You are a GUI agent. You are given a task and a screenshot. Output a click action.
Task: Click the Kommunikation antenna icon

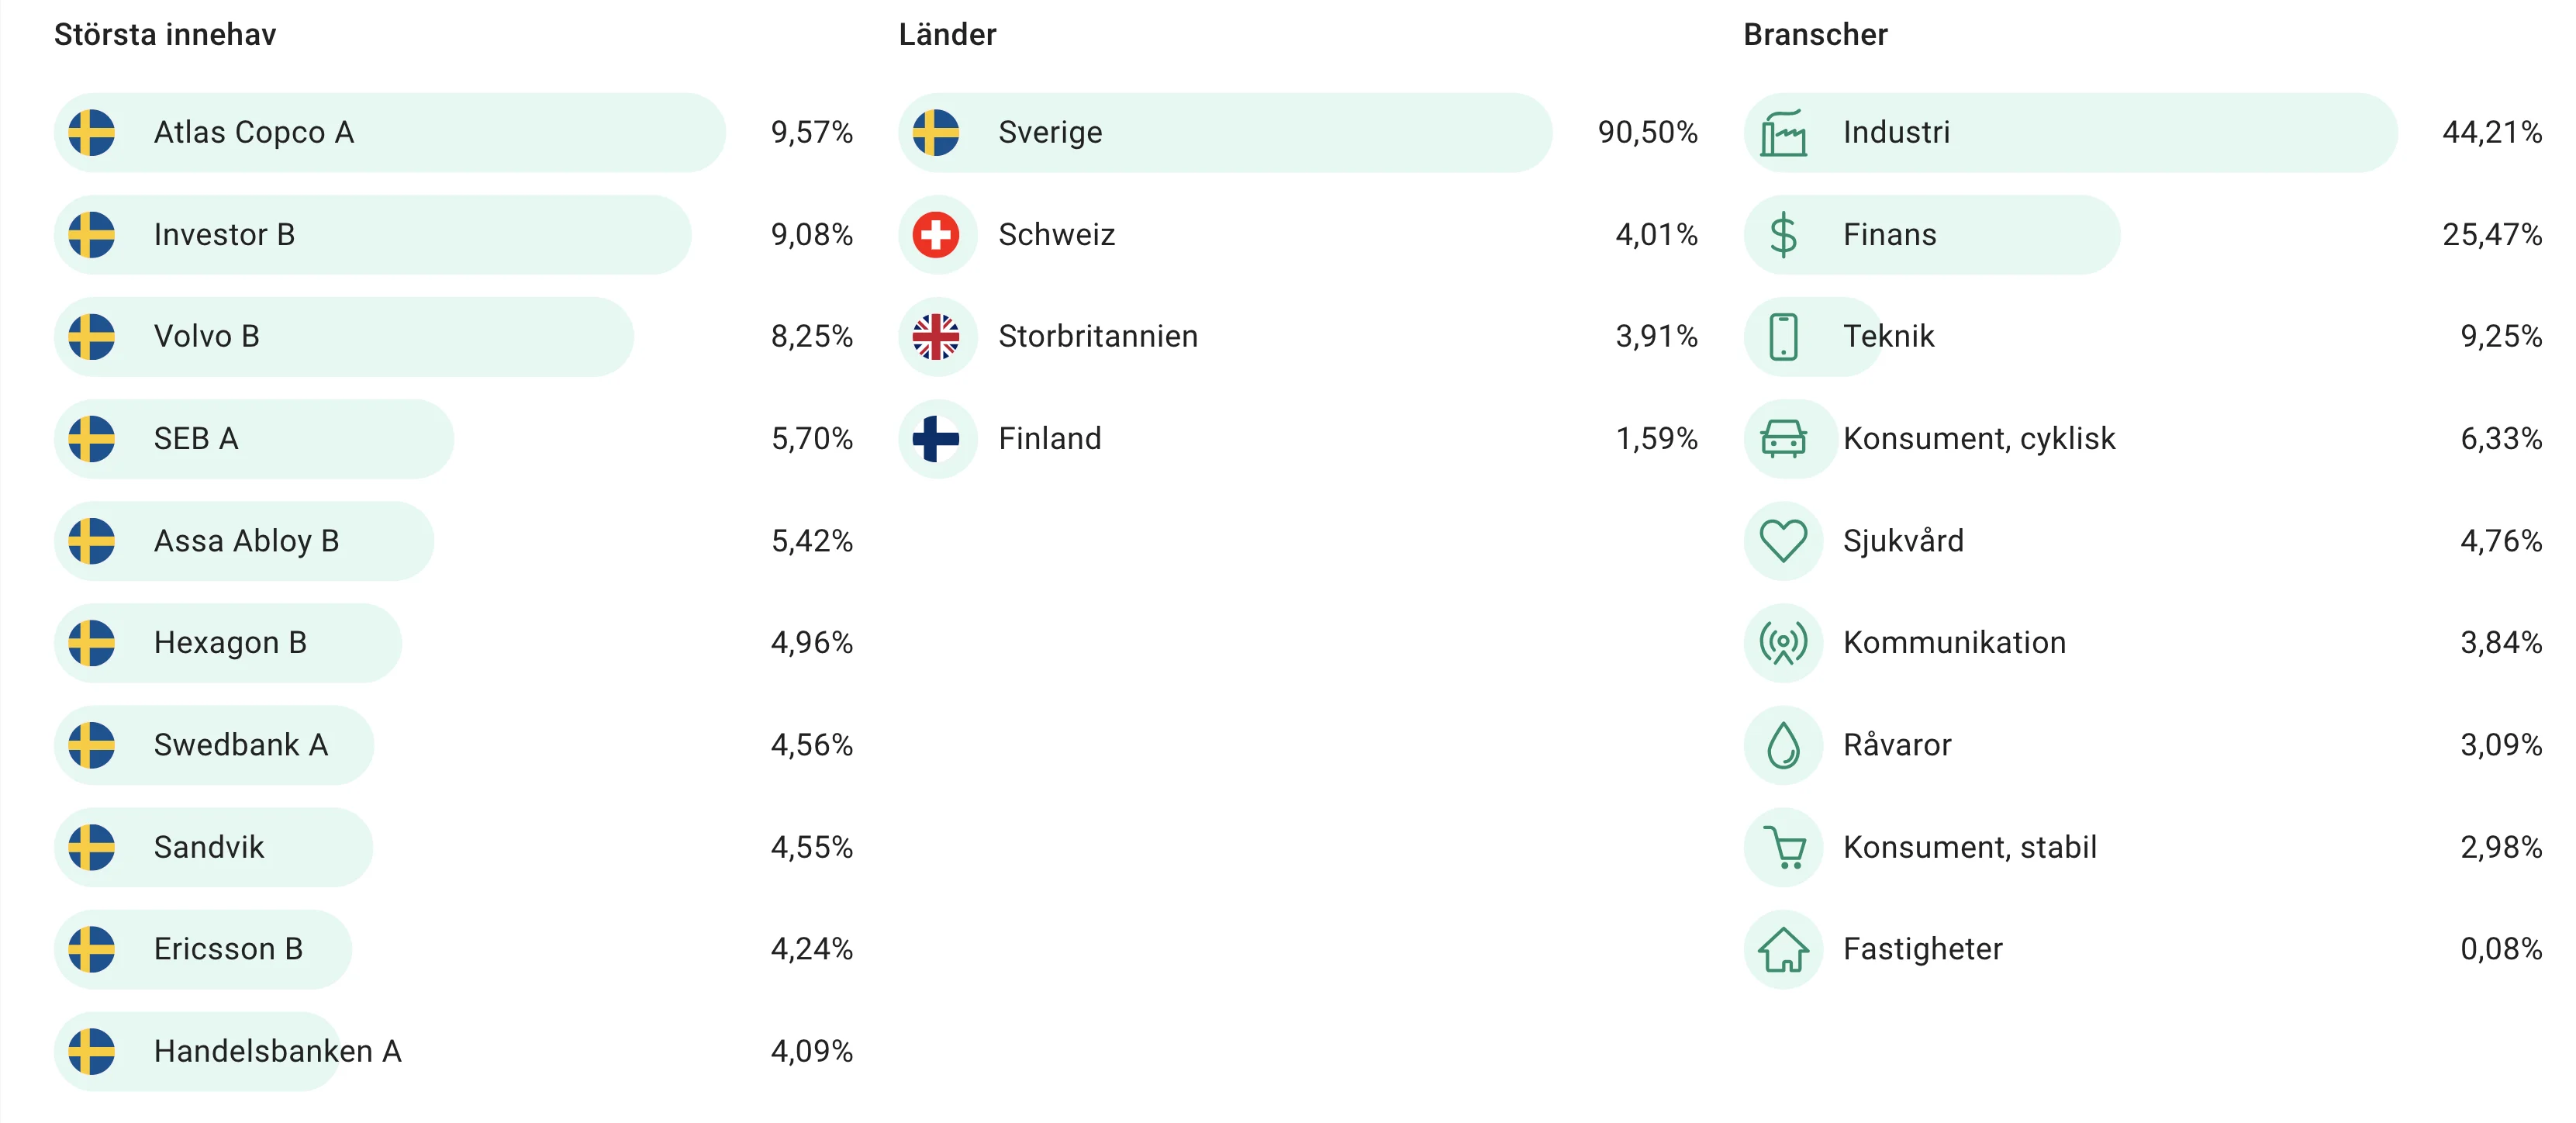coord(1783,643)
